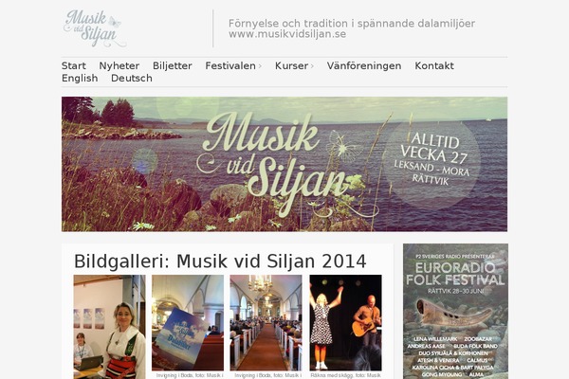Open photo of church aisle with audience
This screenshot has width=569, height=379.
click(x=266, y=323)
